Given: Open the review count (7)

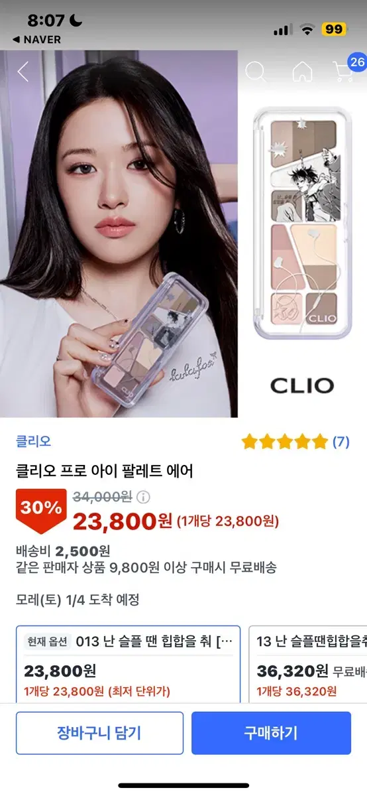Looking at the screenshot, I should [341, 441].
